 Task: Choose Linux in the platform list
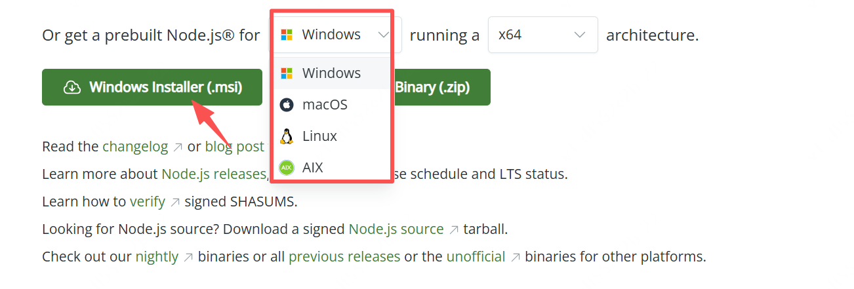[x=319, y=136]
